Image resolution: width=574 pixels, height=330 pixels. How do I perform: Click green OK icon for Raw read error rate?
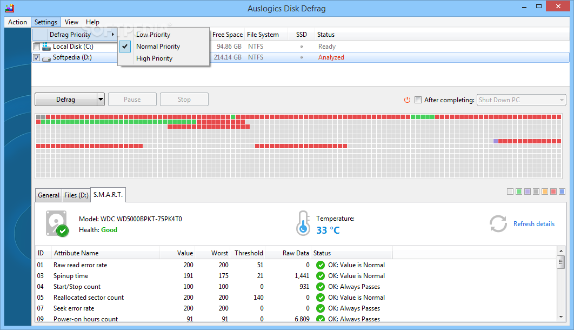click(321, 265)
